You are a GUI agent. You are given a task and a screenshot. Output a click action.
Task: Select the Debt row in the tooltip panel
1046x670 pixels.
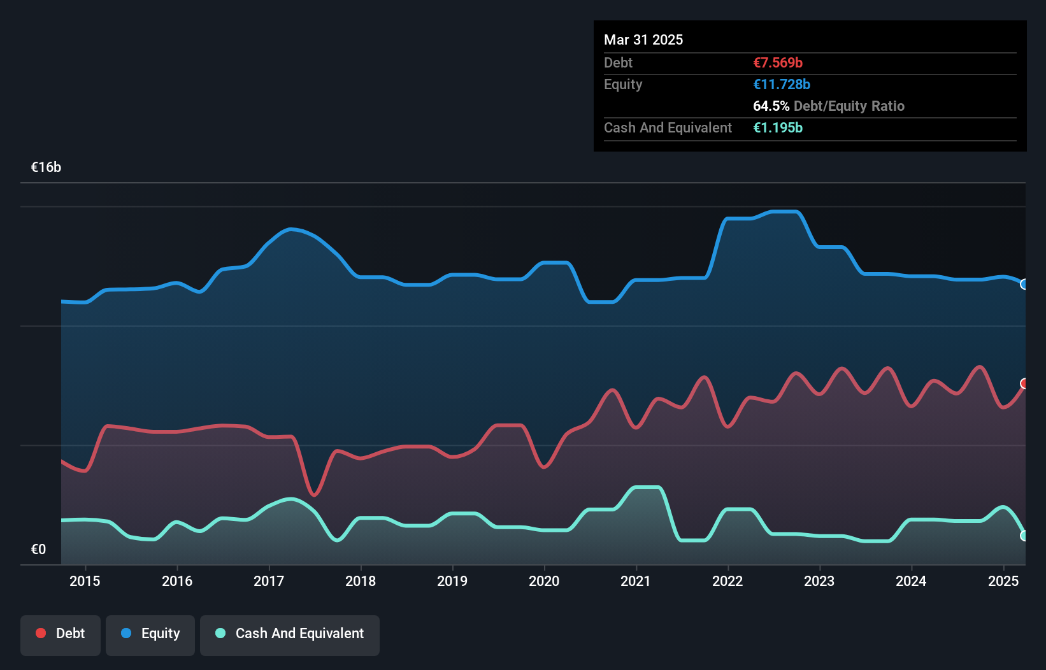point(701,62)
